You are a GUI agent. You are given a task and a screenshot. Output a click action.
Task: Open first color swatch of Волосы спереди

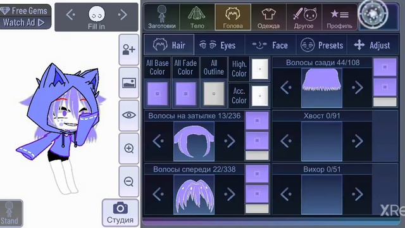(x=257, y=174)
